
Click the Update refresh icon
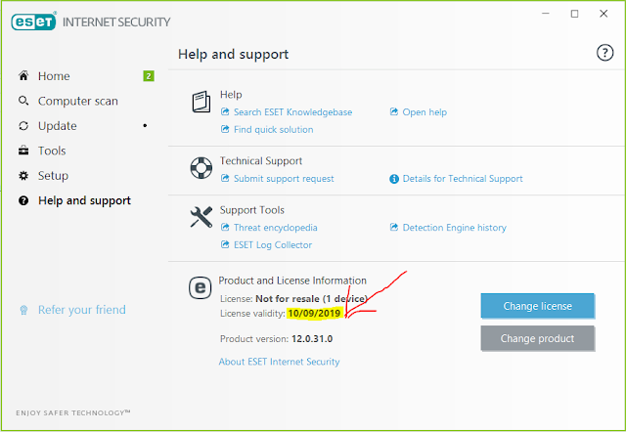point(23,126)
